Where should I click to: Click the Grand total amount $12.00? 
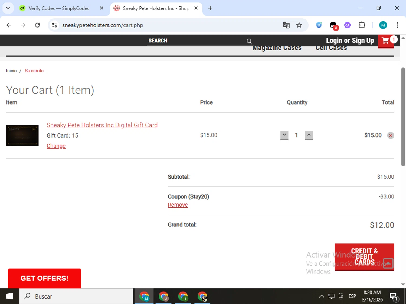point(382,225)
